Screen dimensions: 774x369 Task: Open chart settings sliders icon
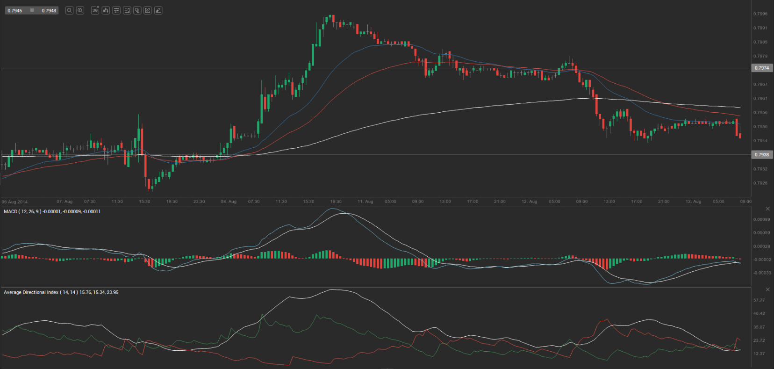click(x=116, y=10)
